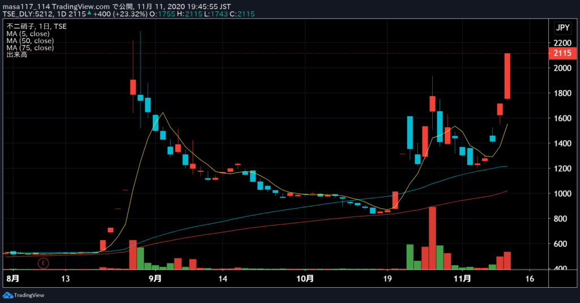The width and height of the screenshot is (580, 303).
Task: Click the 2000 price axis label
Action: point(562,68)
